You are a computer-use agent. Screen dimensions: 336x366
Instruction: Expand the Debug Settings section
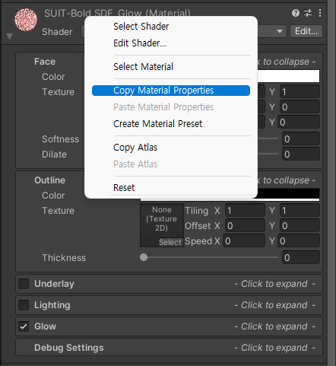pyautogui.click(x=169, y=348)
